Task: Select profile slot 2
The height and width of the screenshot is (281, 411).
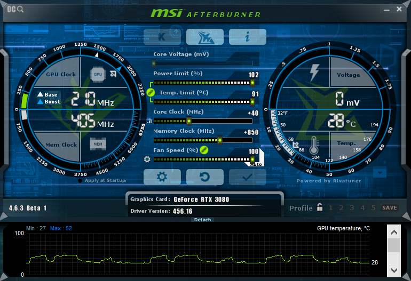Action: 341,208
